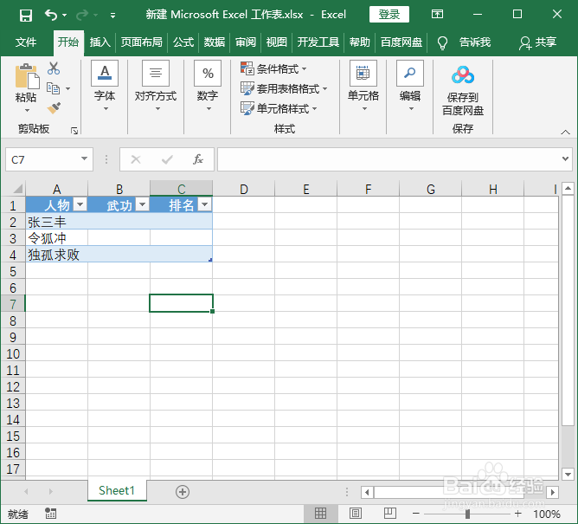Open the 排名 column filter dropdown

[204, 204]
